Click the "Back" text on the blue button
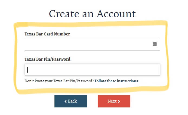The height and width of the screenshot is (115, 188). click(x=72, y=101)
